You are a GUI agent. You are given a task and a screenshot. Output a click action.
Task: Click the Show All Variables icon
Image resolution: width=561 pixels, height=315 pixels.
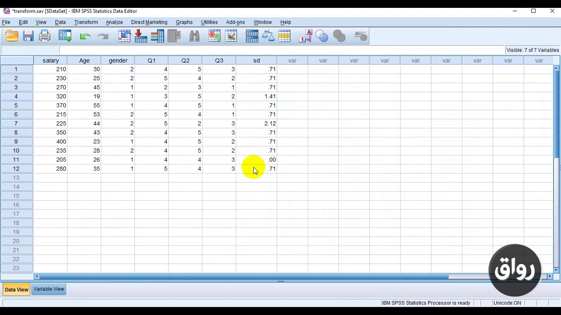point(339,36)
